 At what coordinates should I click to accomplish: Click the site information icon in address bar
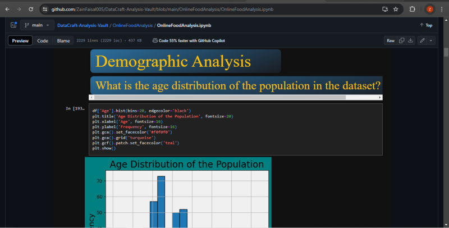click(x=45, y=9)
